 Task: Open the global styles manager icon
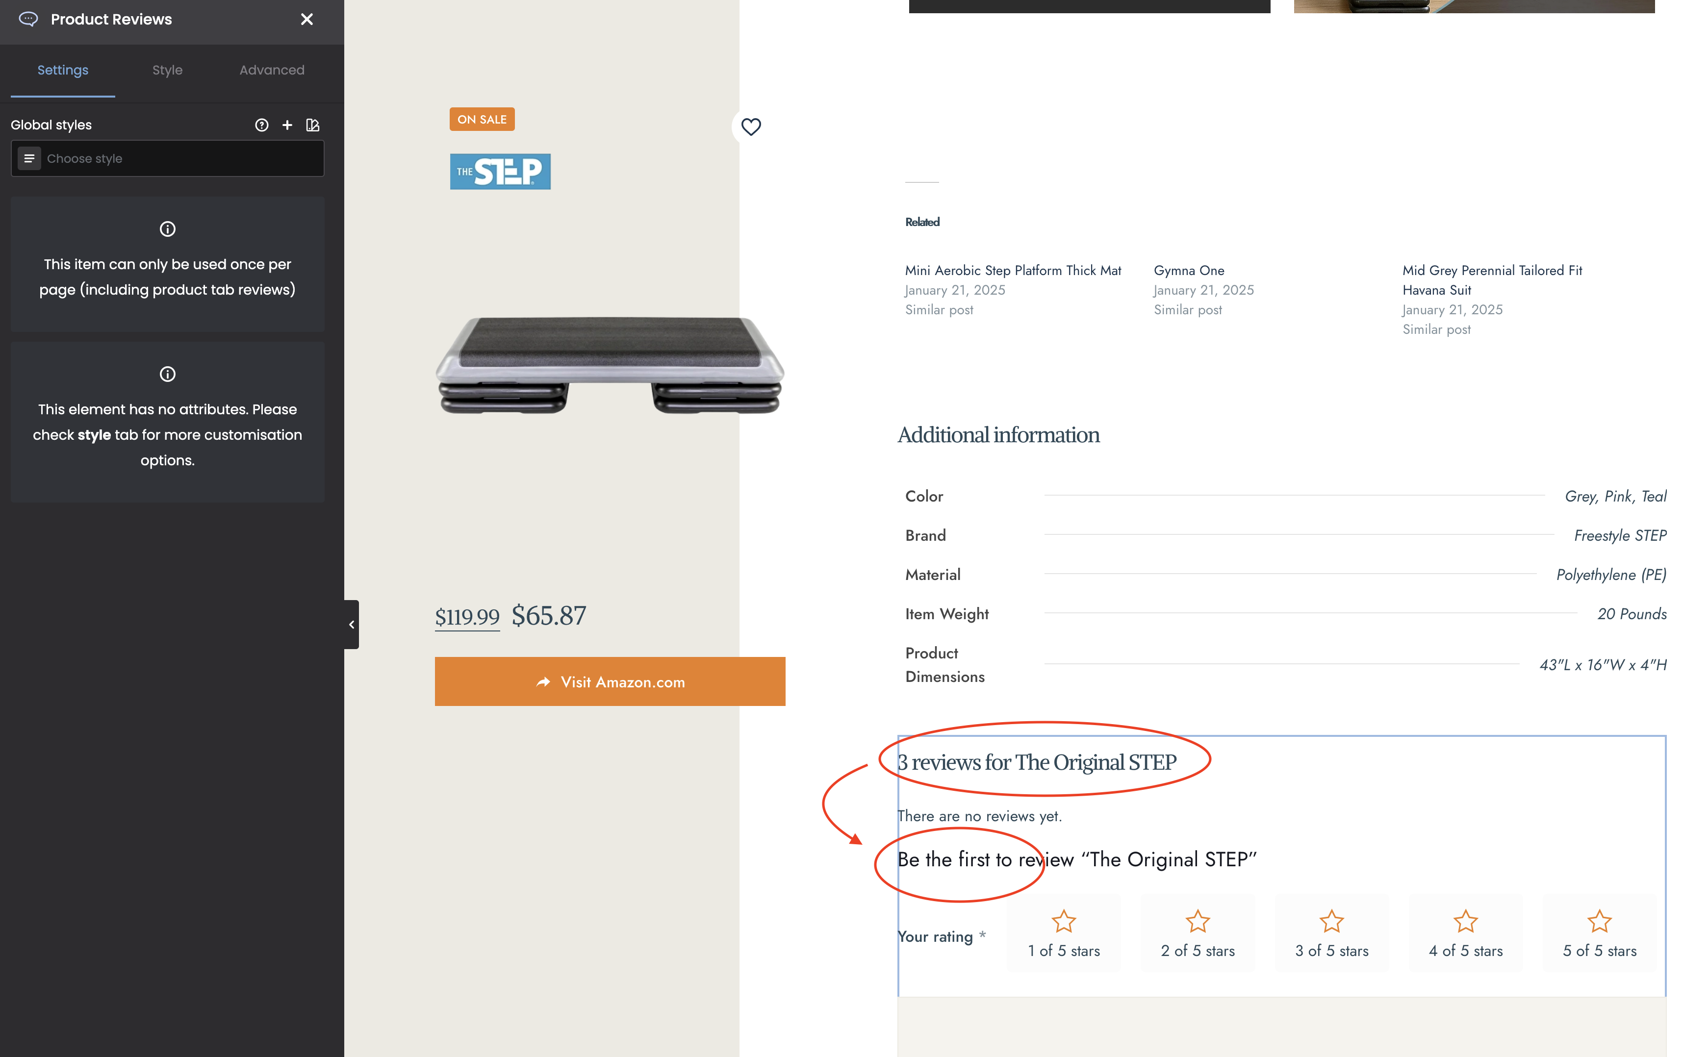[312, 125]
